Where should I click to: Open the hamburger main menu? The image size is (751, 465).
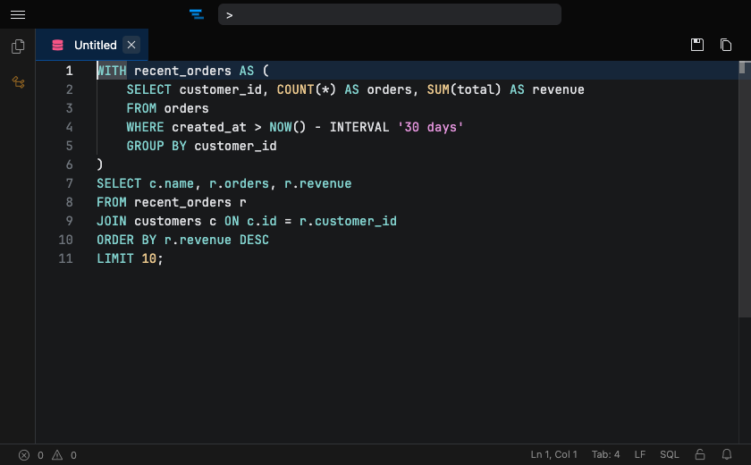(x=18, y=15)
